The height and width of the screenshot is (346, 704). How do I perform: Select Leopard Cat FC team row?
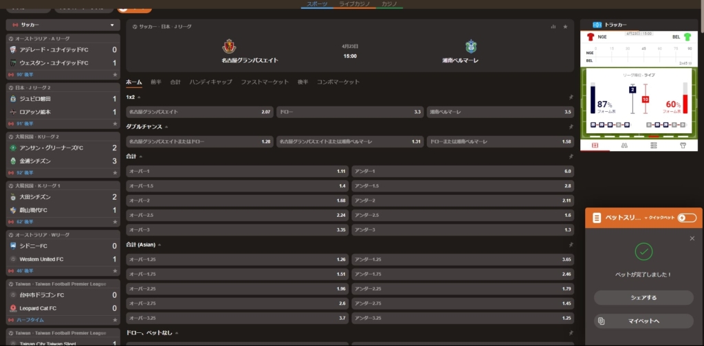tap(63, 308)
